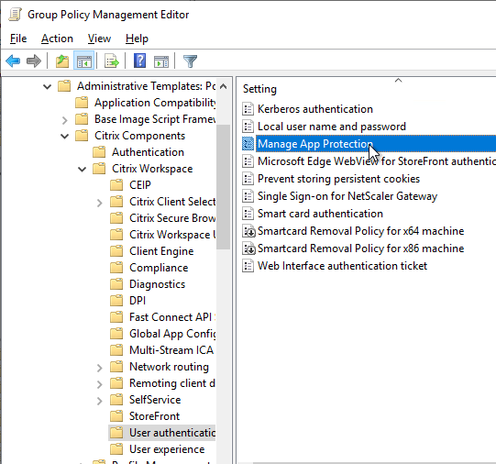This screenshot has width=496, height=464.
Task: Select Local user name and password setting
Action: point(332,127)
